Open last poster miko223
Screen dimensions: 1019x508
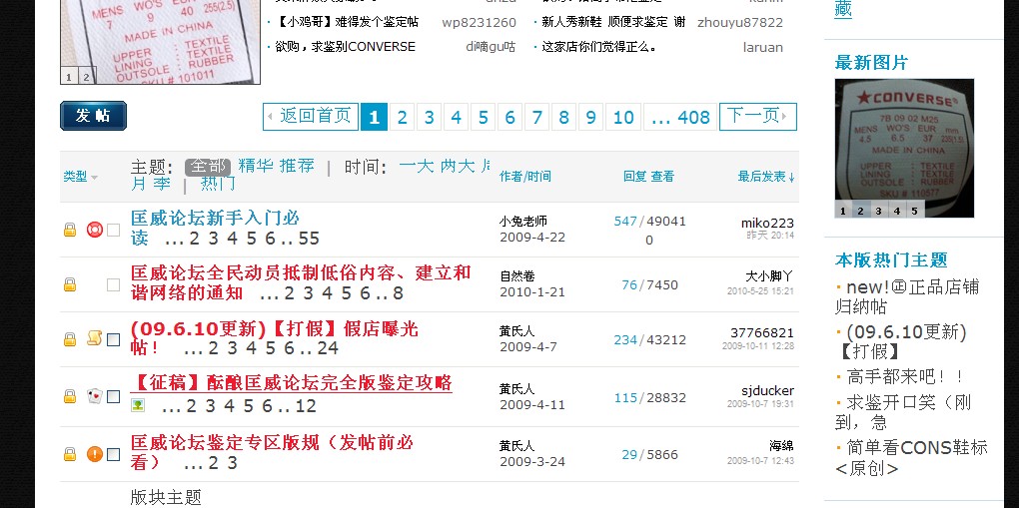click(767, 223)
